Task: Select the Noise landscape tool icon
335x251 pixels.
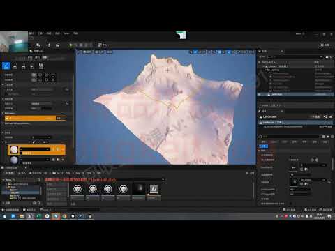Action: 32,67
